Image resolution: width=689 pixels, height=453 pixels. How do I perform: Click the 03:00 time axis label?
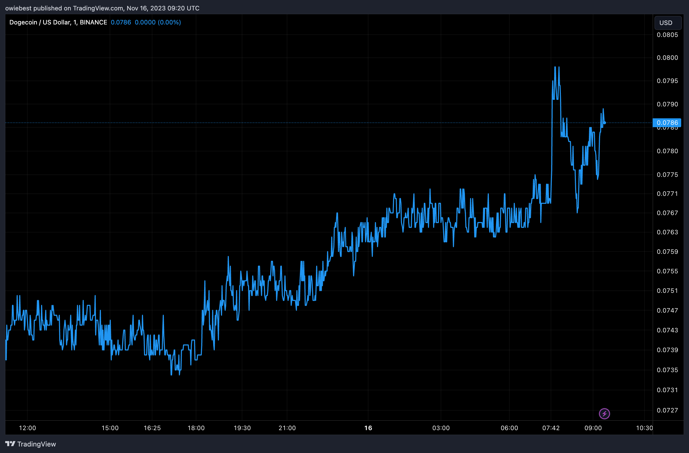point(441,428)
